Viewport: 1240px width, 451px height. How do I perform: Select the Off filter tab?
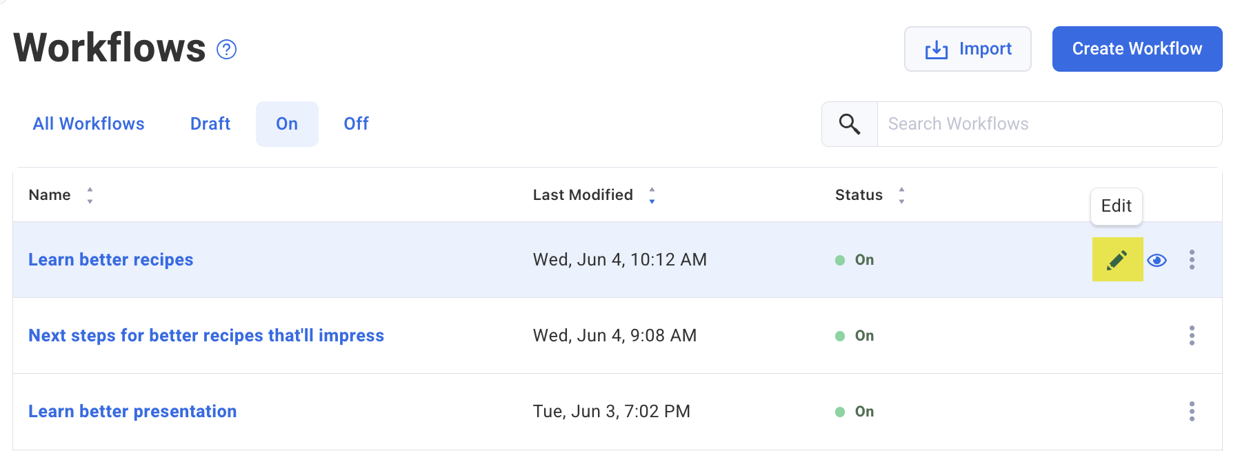[356, 124]
